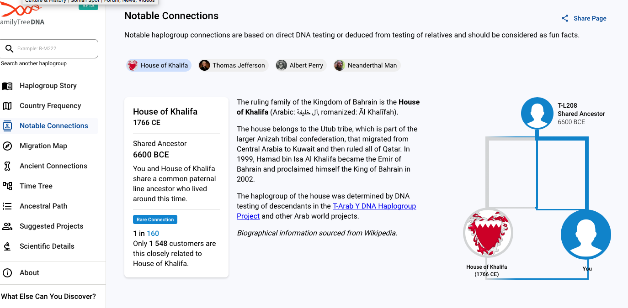628x308 pixels.
Task: Click the Ancient Connections hourglass icon
Action: pos(7,166)
